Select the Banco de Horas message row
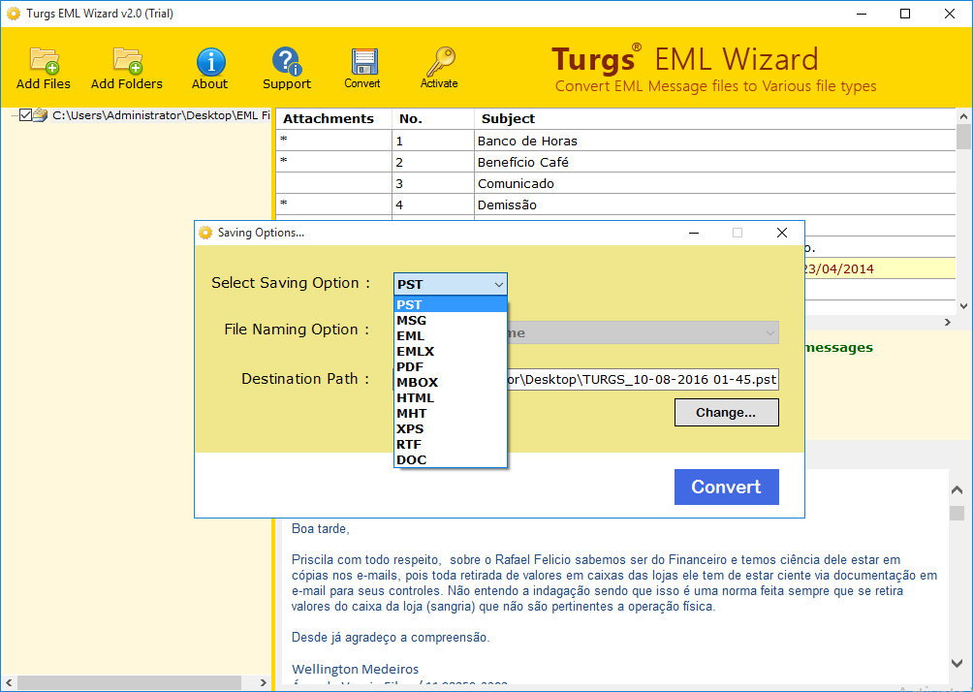The height and width of the screenshot is (692, 973). tap(615, 141)
